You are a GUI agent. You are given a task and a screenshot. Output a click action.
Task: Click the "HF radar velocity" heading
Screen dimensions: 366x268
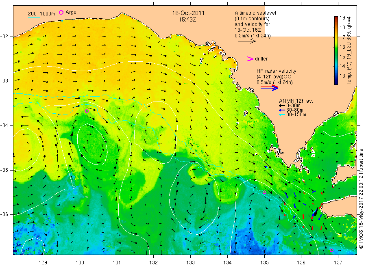click(277, 71)
